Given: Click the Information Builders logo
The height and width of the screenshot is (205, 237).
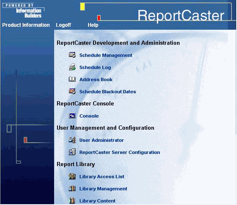Looking at the screenshot, I should click(23, 10).
